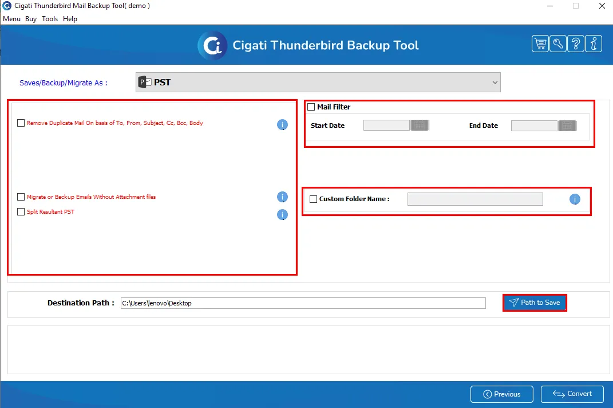Click the shopping cart buy icon
The width and height of the screenshot is (613, 408).
tap(540, 44)
